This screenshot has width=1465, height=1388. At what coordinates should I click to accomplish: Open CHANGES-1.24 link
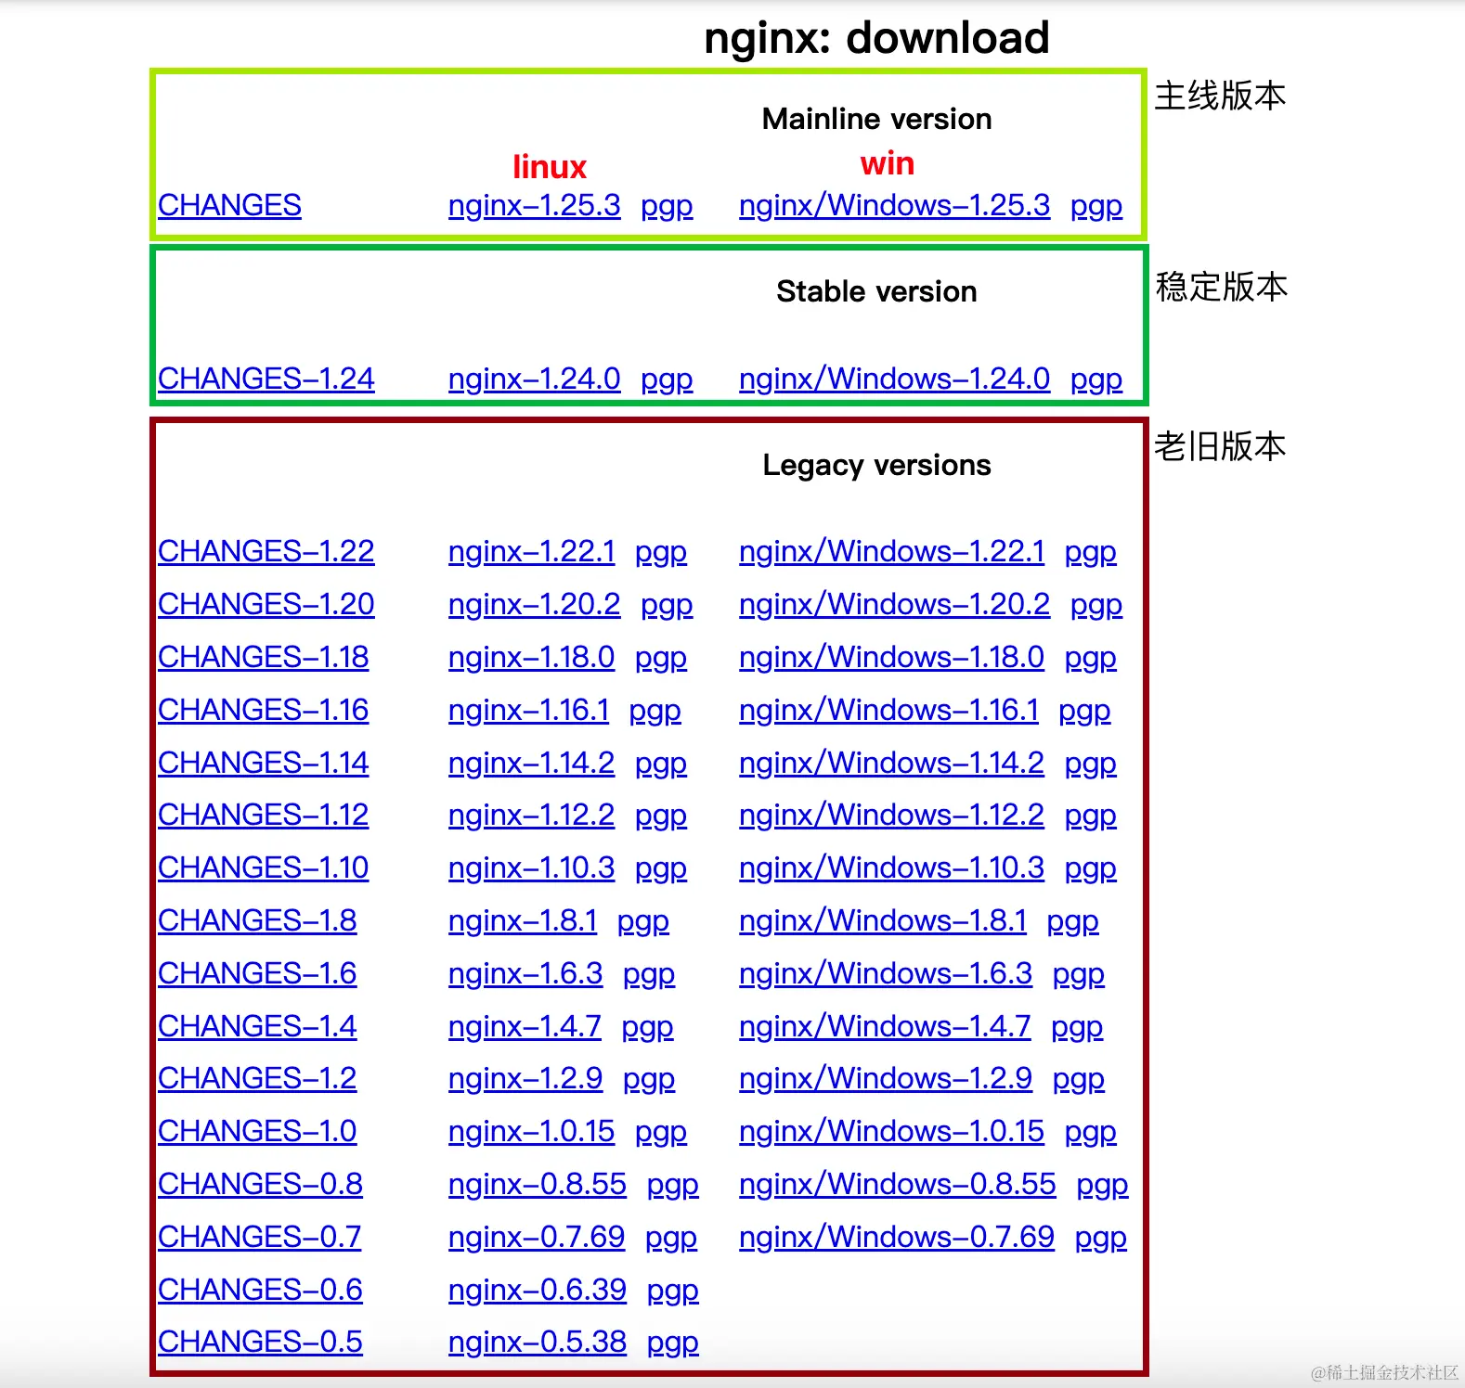coord(266,379)
